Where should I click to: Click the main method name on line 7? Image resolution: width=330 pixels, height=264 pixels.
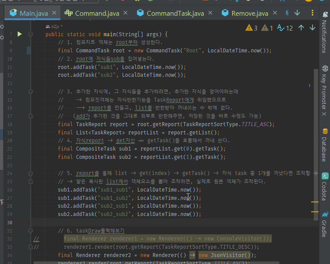[110, 34]
